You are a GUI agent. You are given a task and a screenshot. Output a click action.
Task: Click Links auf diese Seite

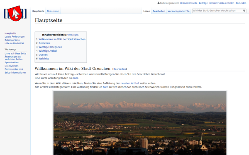tap(15, 53)
